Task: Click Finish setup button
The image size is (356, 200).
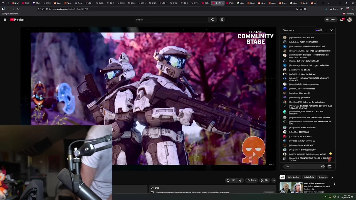Action: click(349, 14)
